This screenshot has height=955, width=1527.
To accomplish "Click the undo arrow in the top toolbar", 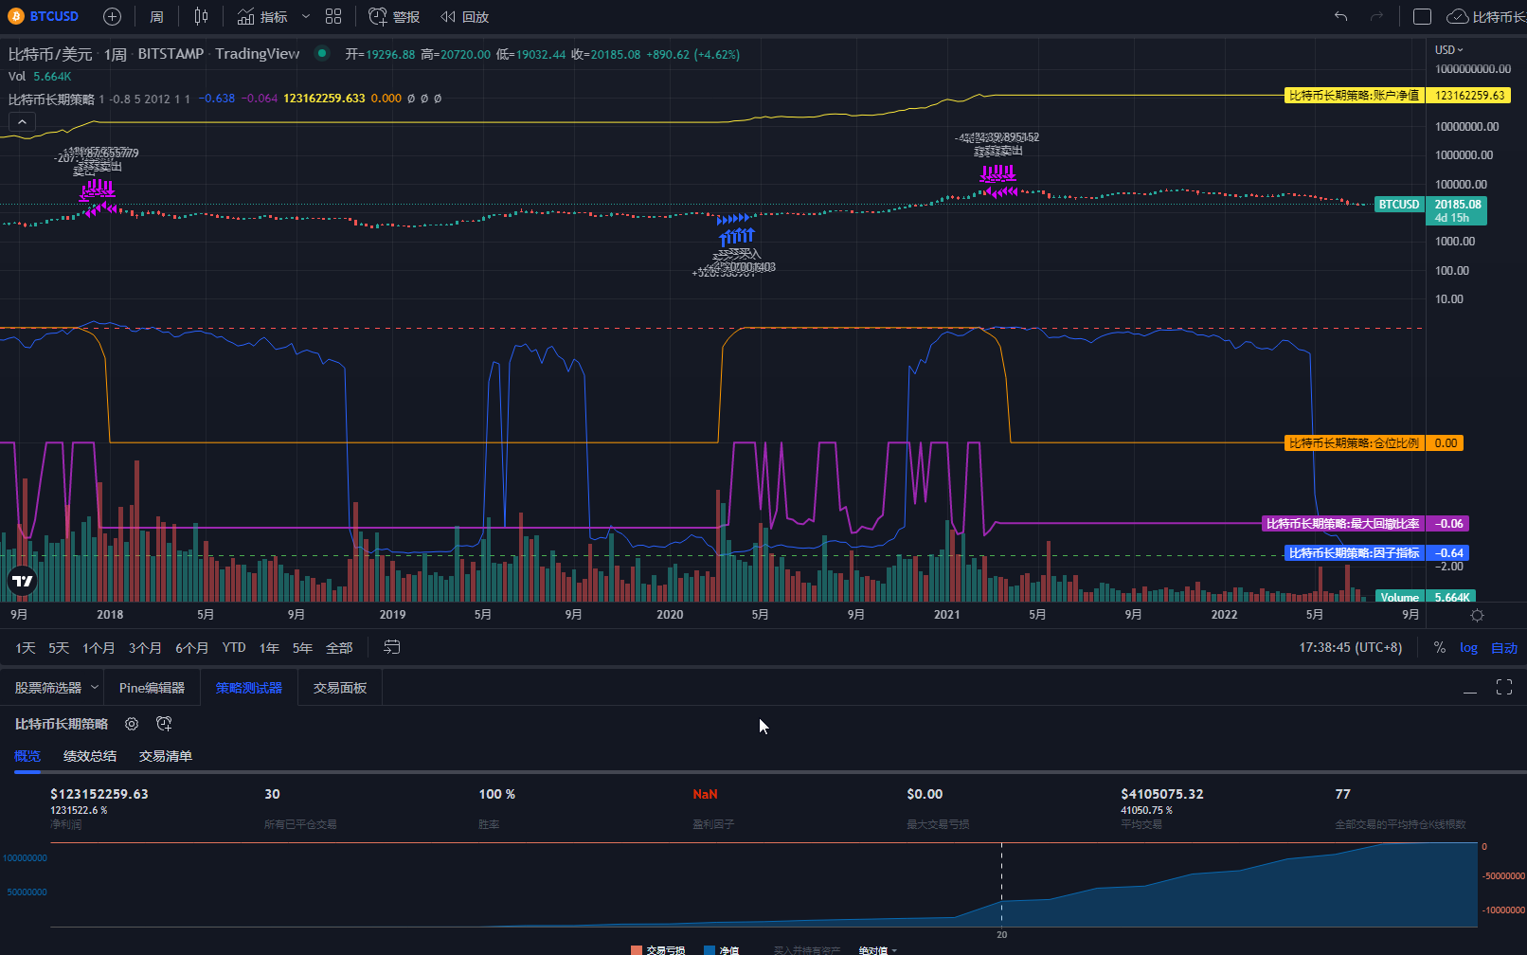I will click(x=1340, y=16).
